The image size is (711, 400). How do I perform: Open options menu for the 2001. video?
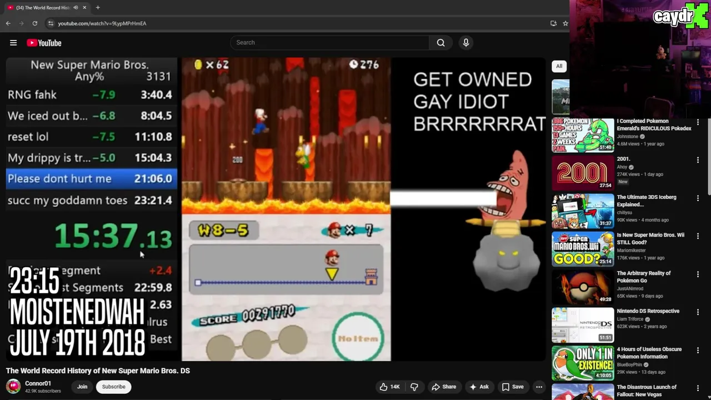click(x=698, y=160)
